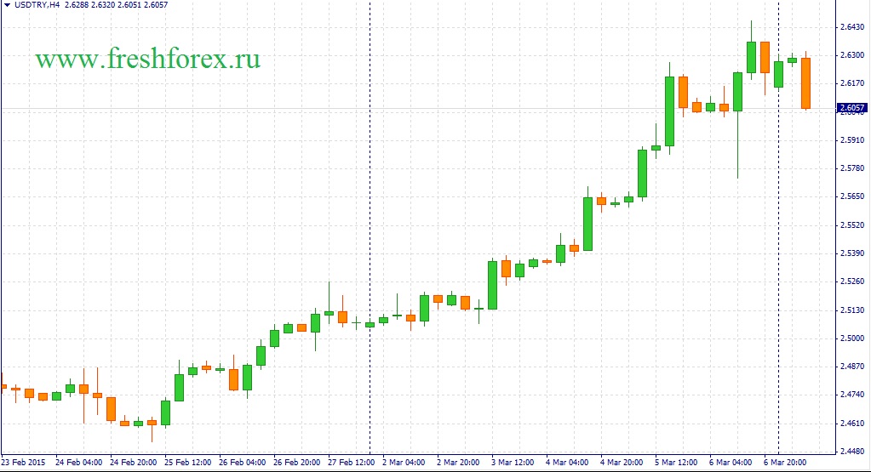This screenshot has height=472, width=871.
Task: Click the 2.4480 price axis label
Action: point(851,452)
